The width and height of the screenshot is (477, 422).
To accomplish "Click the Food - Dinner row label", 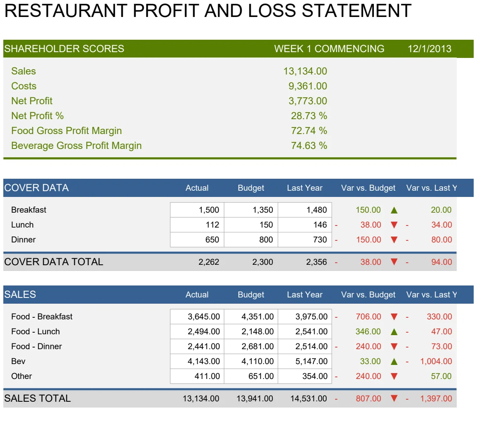I will [x=36, y=347].
